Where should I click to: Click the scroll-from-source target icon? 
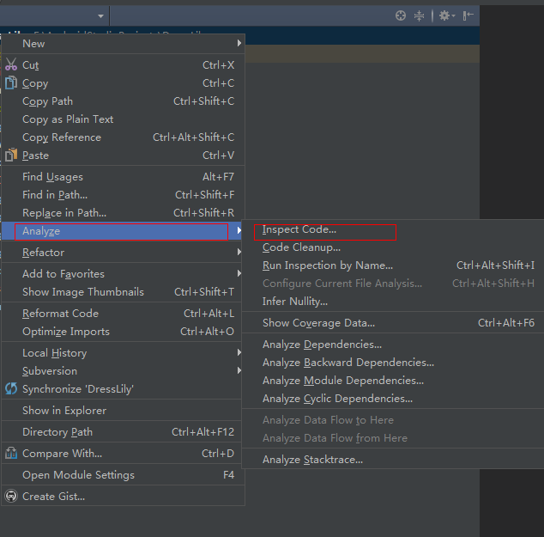point(401,15)
